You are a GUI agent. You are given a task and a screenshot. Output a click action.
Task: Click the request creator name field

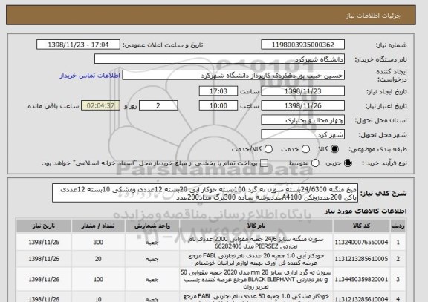coord(233,75)
